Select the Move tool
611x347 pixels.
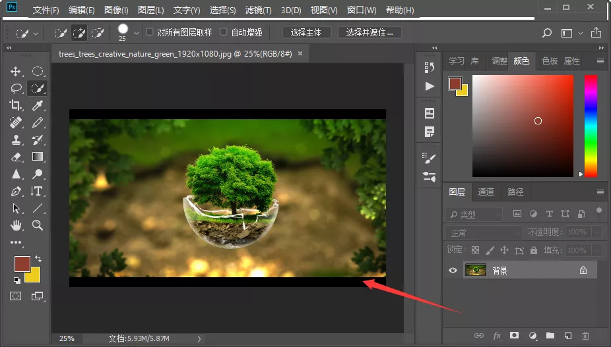(16, 71)
